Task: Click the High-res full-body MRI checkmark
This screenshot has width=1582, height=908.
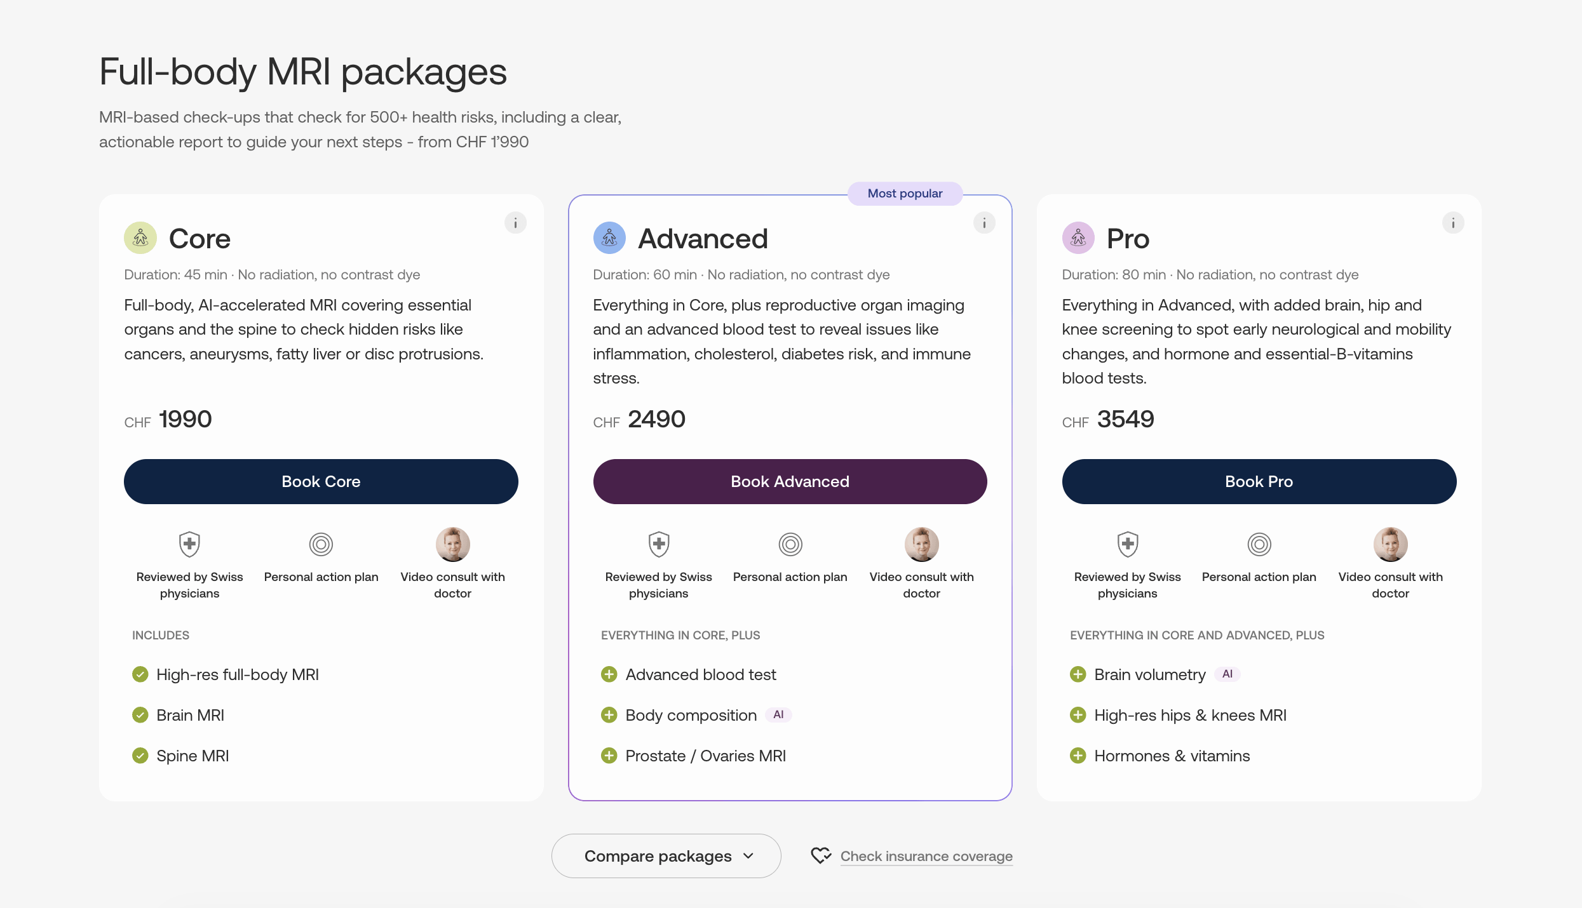Action: 140,674
